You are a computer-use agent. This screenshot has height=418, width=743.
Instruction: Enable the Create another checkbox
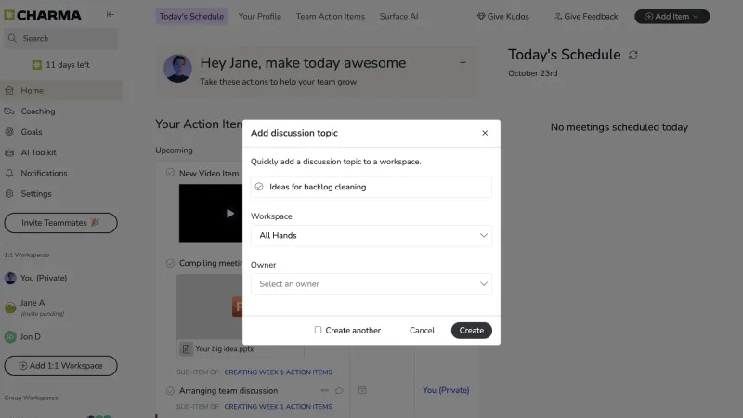click(x=318, y=330)
